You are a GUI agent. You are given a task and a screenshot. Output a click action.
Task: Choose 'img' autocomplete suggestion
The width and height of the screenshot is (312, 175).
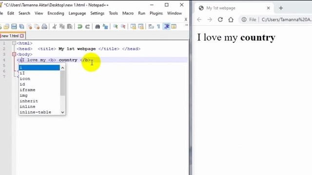click(39, 95)
